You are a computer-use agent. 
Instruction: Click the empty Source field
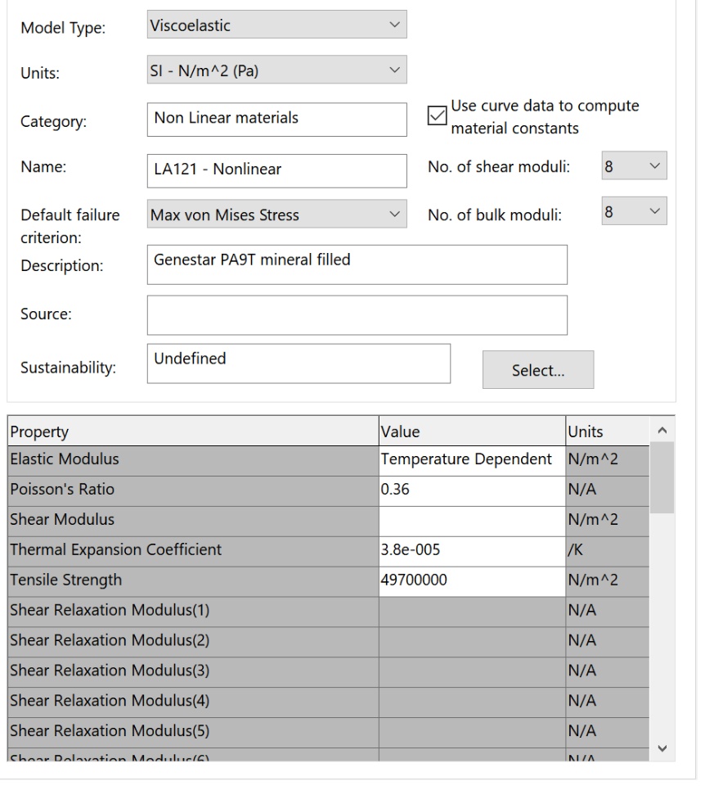[x=357, y=315]
